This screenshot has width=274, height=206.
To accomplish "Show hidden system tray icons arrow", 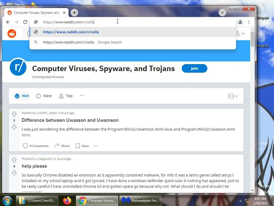I will point(240,201).
